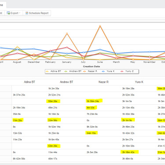Click the Schedule Report calendar icon
The width and height of the screenshot is (165, 165).
[x=27, y=13]
